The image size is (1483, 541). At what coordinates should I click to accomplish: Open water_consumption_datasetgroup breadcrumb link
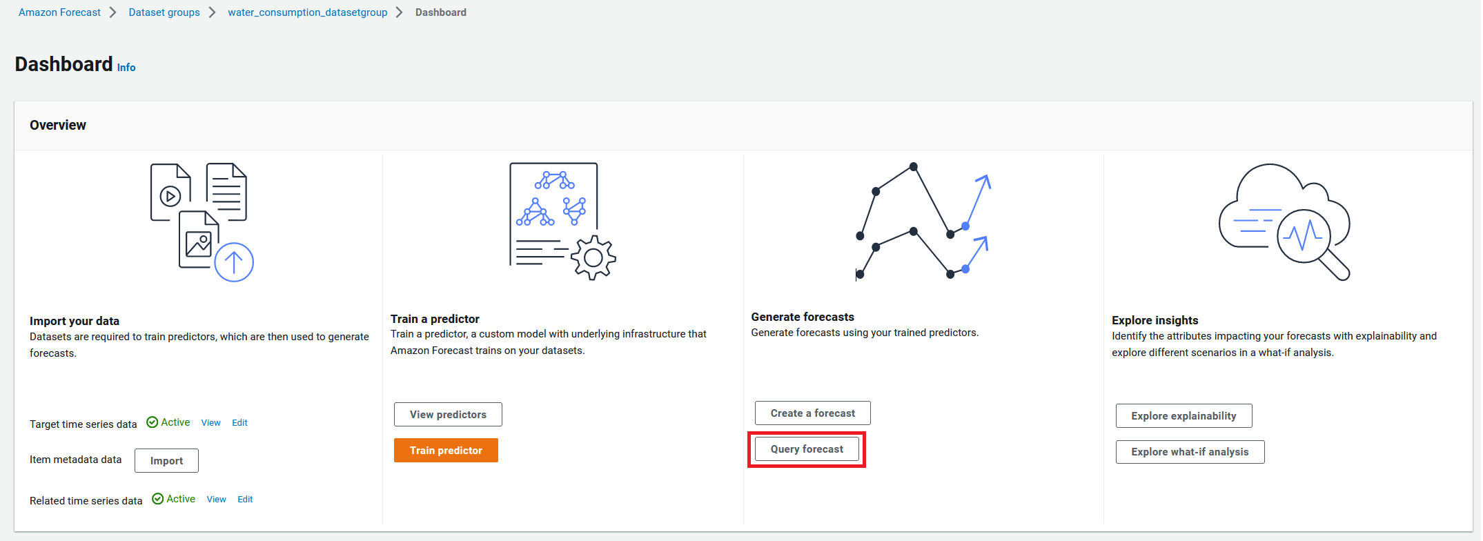pyautogui.click(x=308, y=12)
